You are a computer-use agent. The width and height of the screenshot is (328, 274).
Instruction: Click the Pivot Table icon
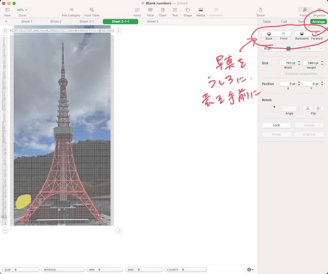click(92, 9)
